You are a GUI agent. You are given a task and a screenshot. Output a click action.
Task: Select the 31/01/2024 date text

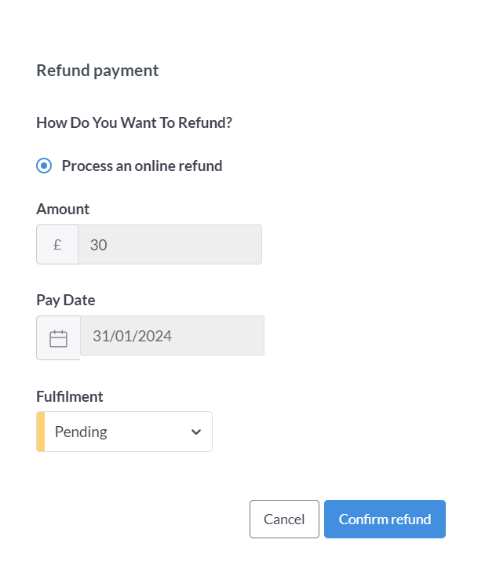(133, 336)
